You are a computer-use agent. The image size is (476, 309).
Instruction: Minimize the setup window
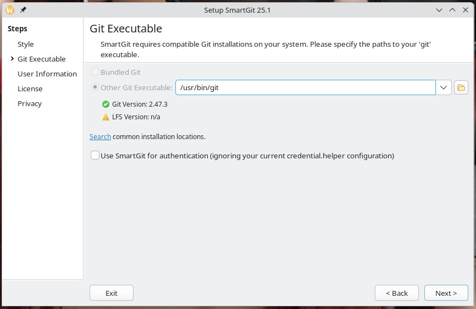(x=439, y=10)
